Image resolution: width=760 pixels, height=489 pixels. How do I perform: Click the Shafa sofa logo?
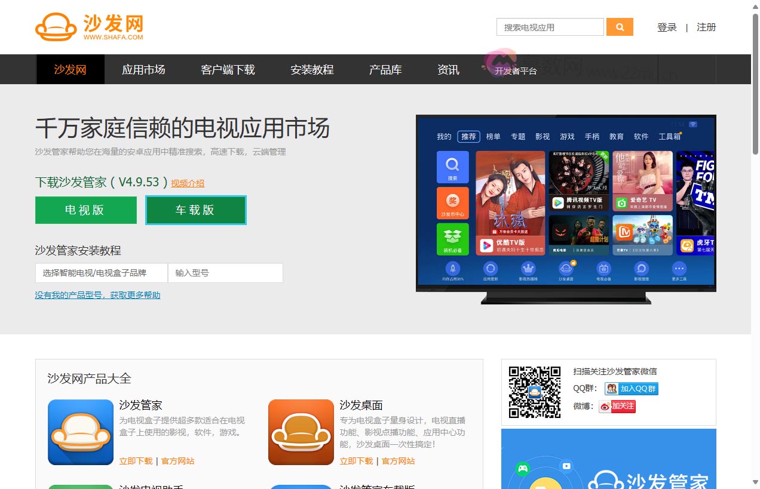(x=57, y=26)
